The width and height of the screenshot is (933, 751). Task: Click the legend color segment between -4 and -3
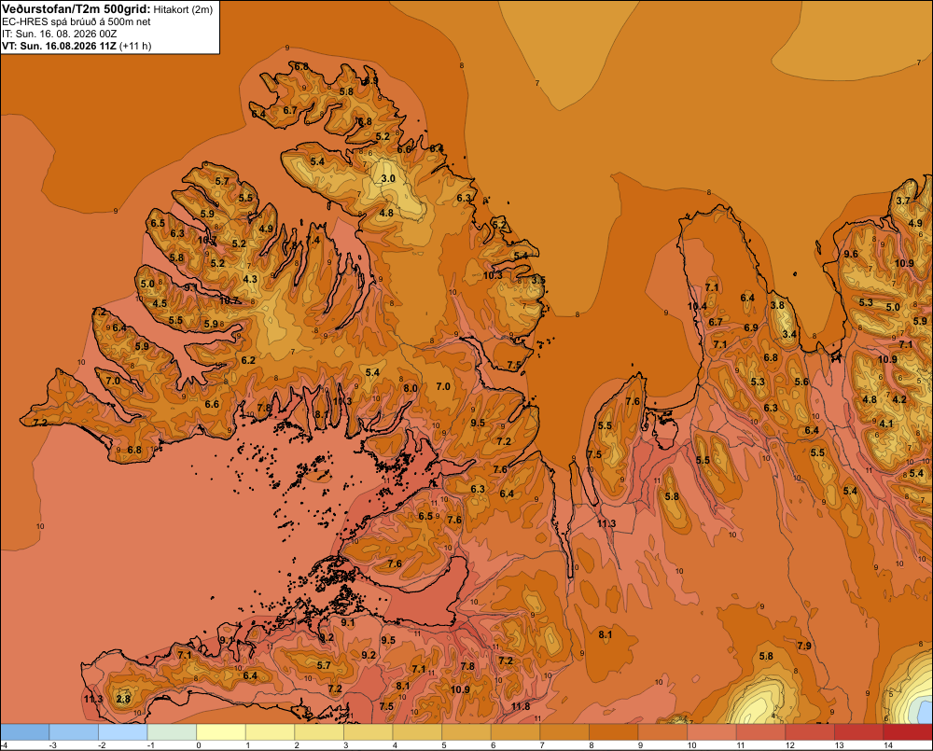point(24,732)
